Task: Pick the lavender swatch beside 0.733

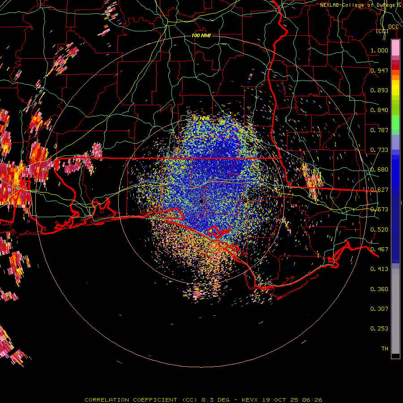Action: coord(395,143)
